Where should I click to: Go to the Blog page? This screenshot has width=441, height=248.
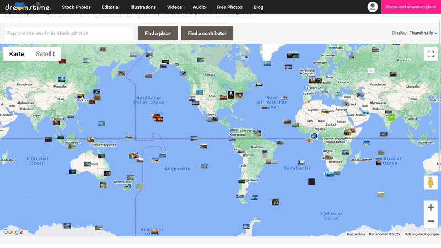258,7
